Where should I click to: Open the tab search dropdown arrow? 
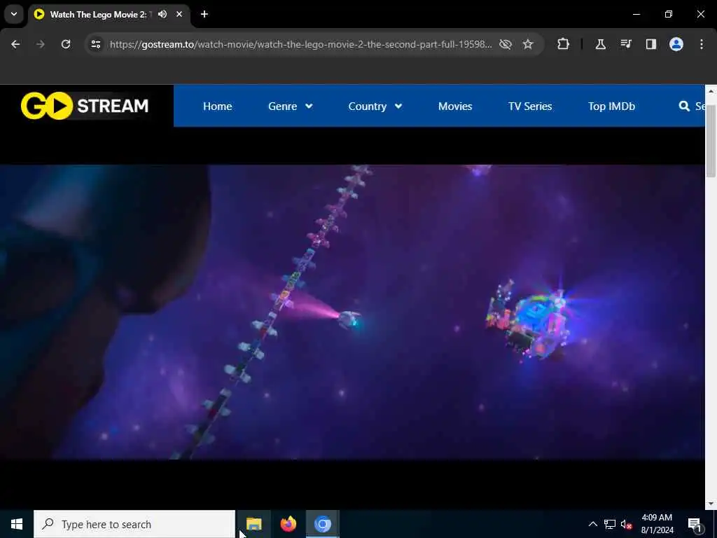point(14,14)
